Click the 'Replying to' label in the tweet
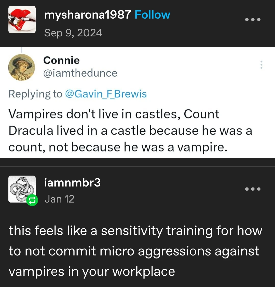Screen dimensions: 275x287 tap(35, 94)
